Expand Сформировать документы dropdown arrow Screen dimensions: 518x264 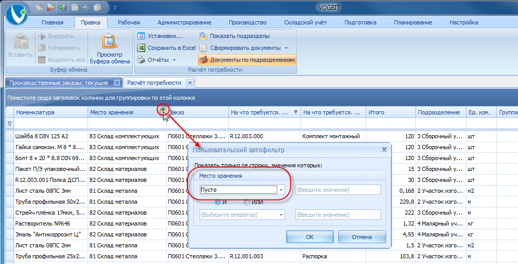click(287, 48)
